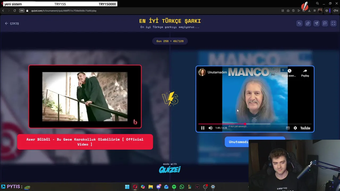Click the quizei.com address bar URL
This screenshot has width=340, height=191.
[64, 11]
